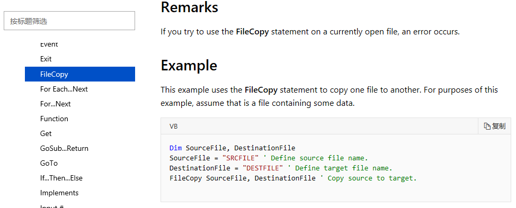516x208 pixels.
Task: Click the VB language label on code block
Action: pos(173,126)
